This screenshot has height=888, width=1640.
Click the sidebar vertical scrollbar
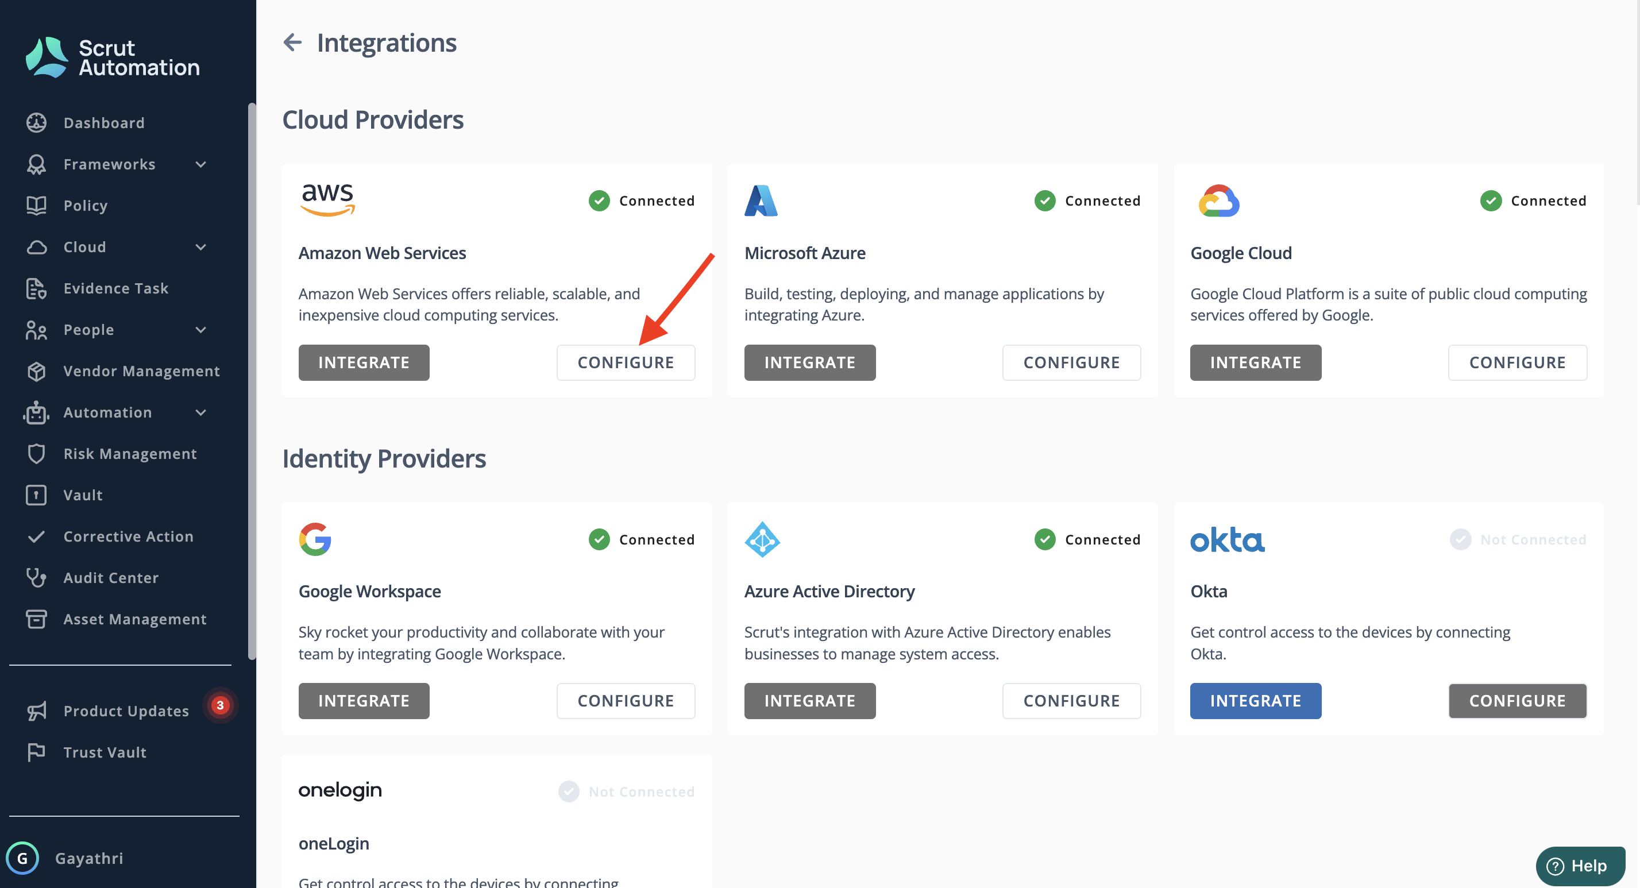[x=252, y=381]
